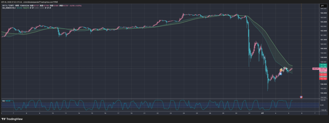Click the blue up-arrow trade marker
The width and height of the screenshot is (329, 123).
(280, 74)
